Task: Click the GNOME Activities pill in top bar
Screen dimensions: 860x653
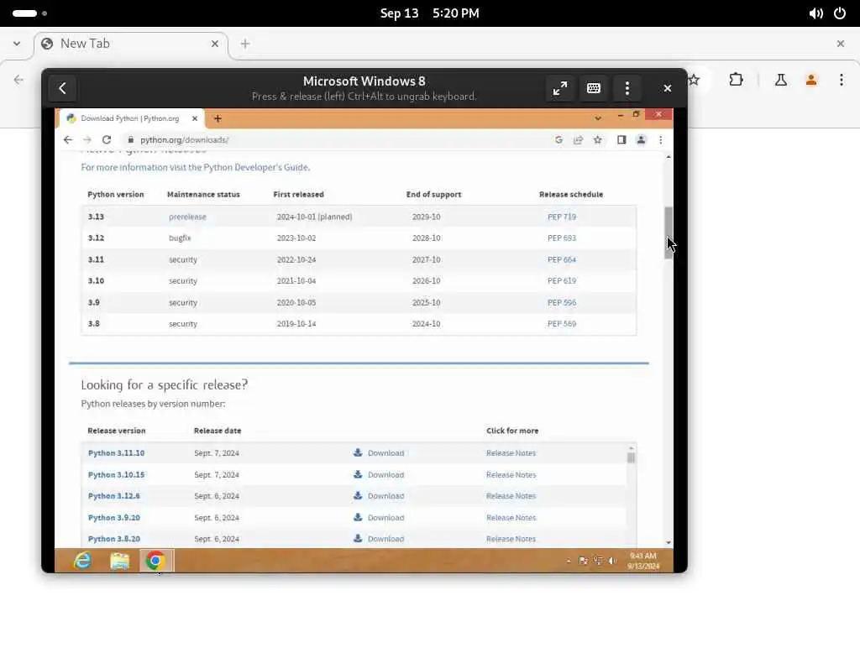Action: click(29, 13)
